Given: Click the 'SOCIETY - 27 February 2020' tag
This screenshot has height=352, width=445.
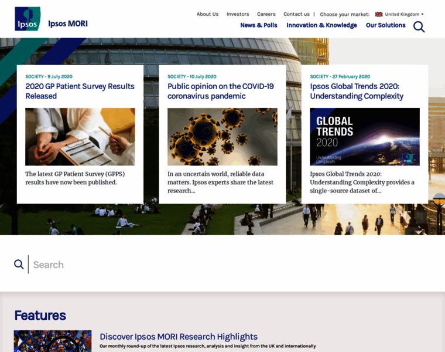Looking at the screenshot, I should pyautogui.click(x=340, y=76).
